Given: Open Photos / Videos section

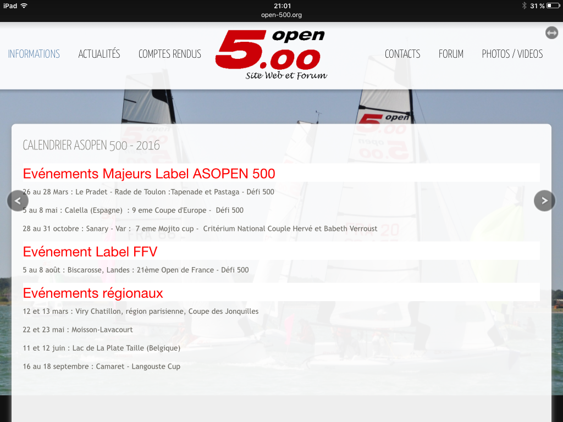Looking at the screenshot, I should pos(512,54).
